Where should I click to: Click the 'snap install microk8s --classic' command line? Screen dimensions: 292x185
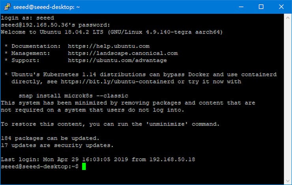point(73,96)
